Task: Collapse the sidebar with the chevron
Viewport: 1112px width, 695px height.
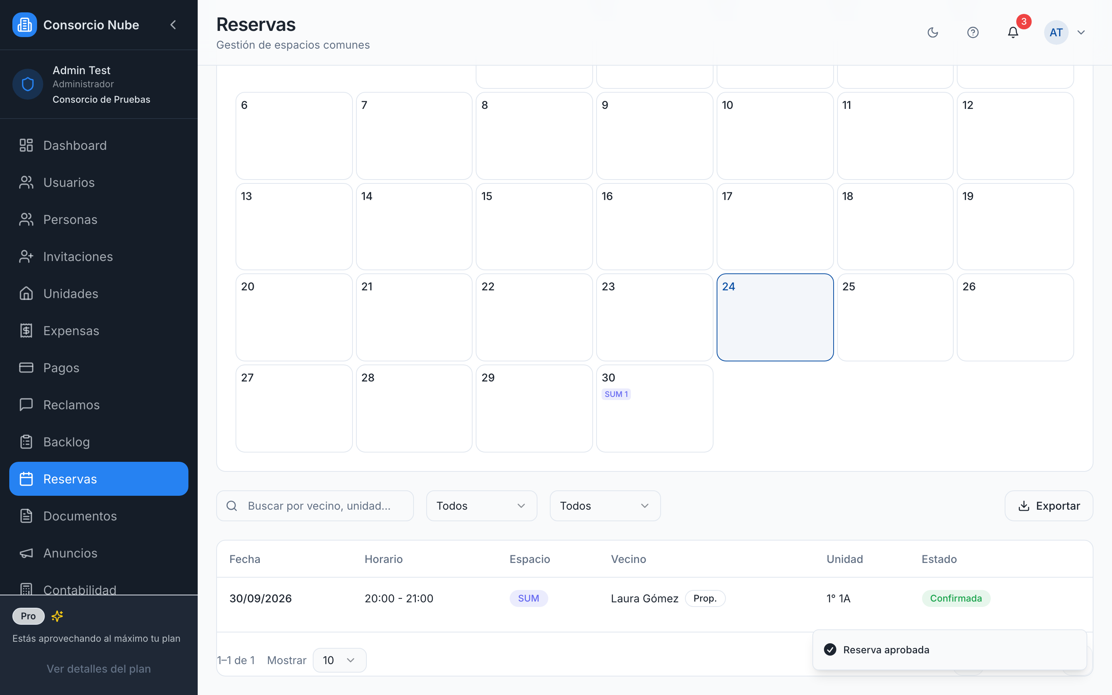Action: coord(173,25)
